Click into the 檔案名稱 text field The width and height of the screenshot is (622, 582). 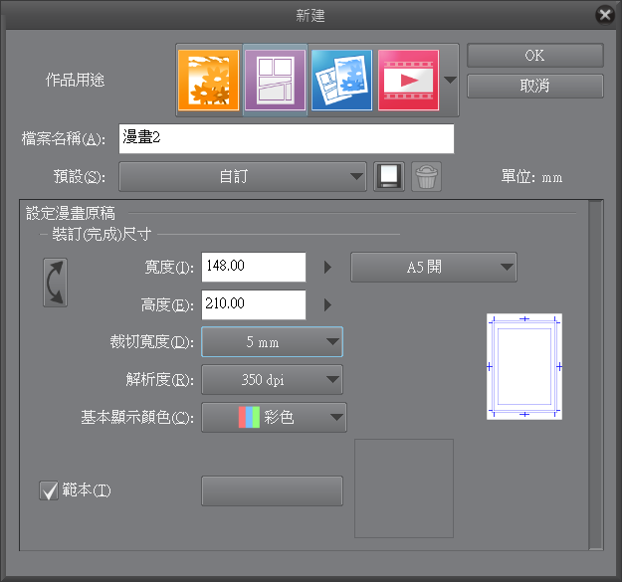point(287,138)
